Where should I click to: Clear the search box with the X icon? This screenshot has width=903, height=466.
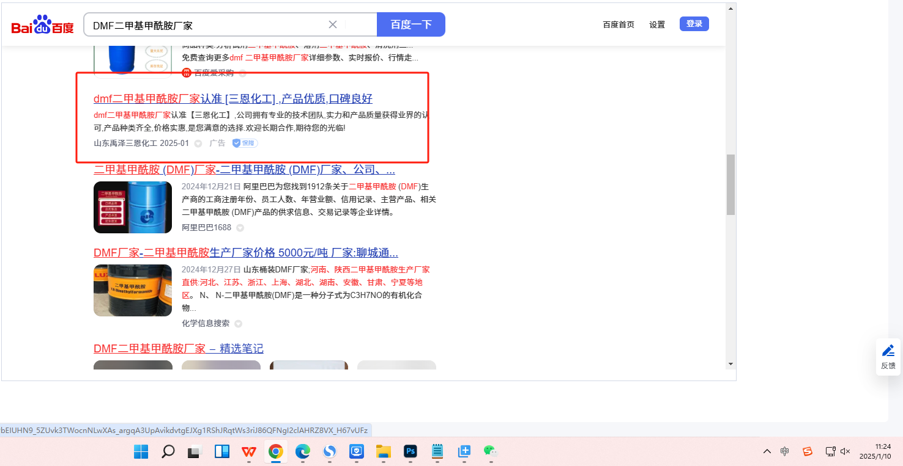coord(333,24)
